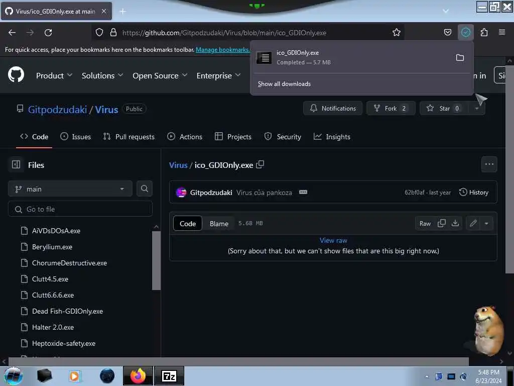Edit the file with the pencil icon
This screenshot has width=514, height=386.
pos(473,223)
